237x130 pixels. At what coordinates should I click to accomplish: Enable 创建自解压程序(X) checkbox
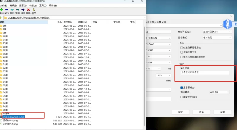(182, 48)
